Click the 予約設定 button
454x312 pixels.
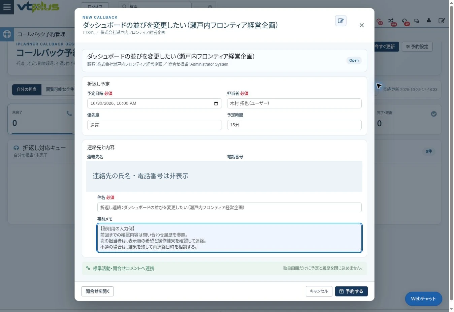coord(417,47)
